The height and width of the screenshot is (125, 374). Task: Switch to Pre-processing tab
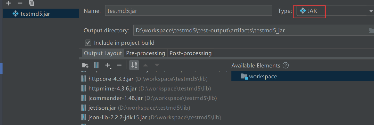click(145, 53)
